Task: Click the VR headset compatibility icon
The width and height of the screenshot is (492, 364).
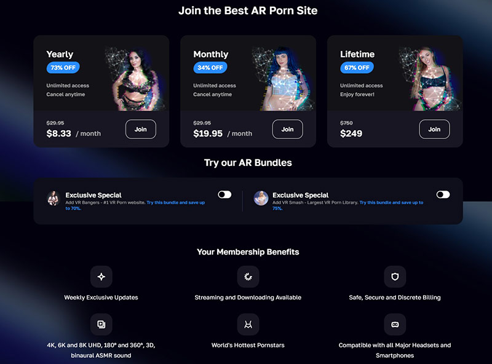Action: click(395, 324)
